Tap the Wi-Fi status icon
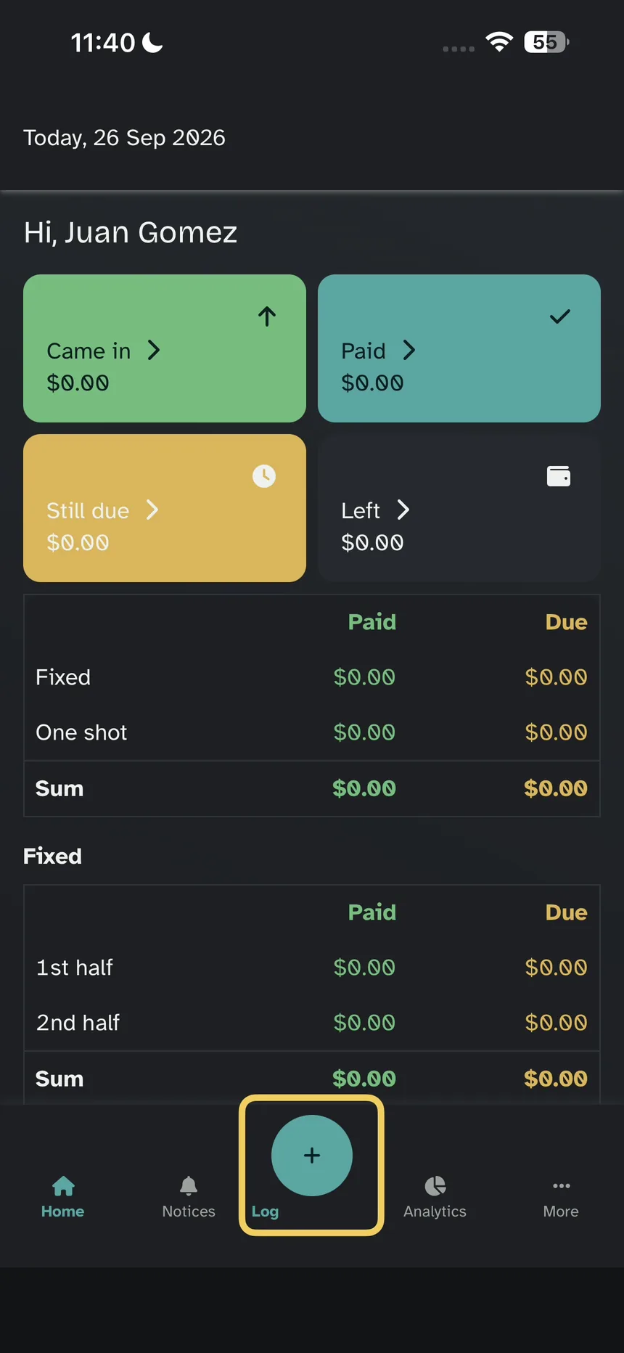 point(499,42)
